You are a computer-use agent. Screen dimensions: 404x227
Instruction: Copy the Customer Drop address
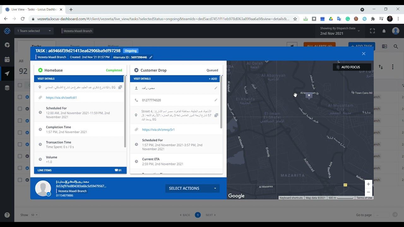[216, 115]
